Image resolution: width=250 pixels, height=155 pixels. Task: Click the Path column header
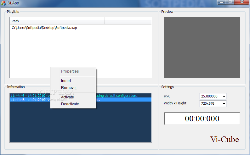click(57, 21)
